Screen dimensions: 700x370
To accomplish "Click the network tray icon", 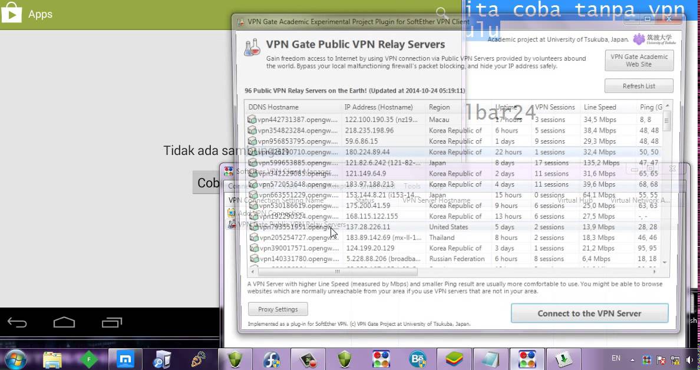I will [x=675, y=360].
